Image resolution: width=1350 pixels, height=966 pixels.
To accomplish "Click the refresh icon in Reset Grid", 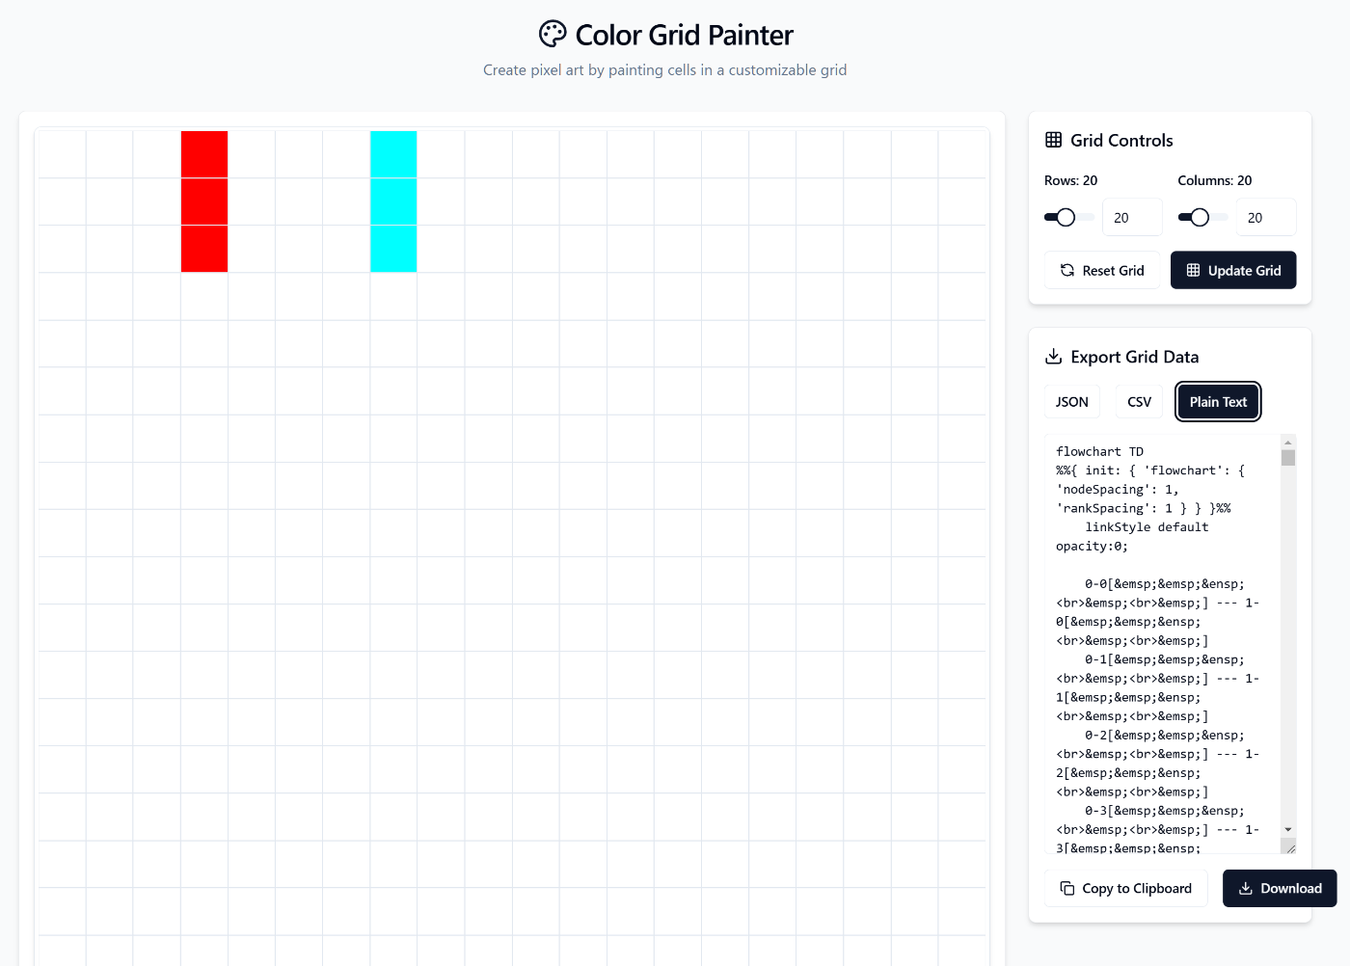I will (1067, 270).
